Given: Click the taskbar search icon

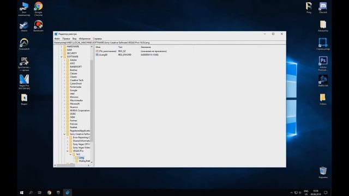Looking at the screenshot, I should tap(31, 192).
